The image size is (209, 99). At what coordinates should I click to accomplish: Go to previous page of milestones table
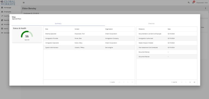[186, 82]
